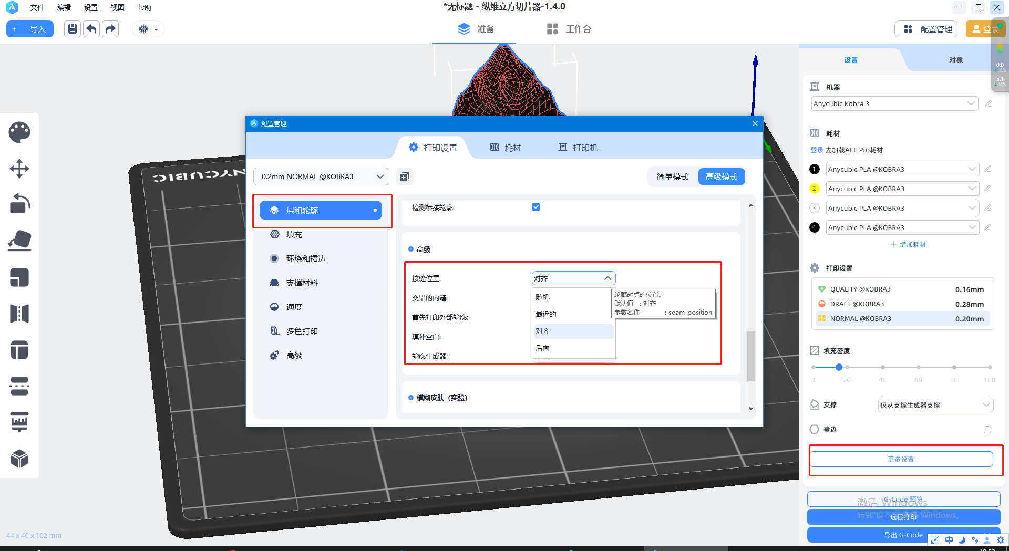
Task: Collapse the 接缝位置 dropdown showing 对齐
Action: pos(573,278)
